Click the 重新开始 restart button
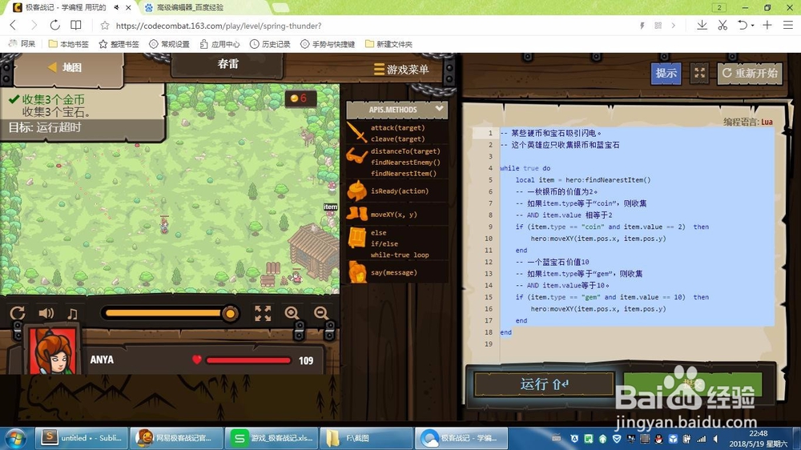This screenshot has height=450, width=801. (x=750, y=73)
